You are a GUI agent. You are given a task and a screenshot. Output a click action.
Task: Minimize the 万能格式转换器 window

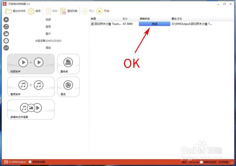218,4
